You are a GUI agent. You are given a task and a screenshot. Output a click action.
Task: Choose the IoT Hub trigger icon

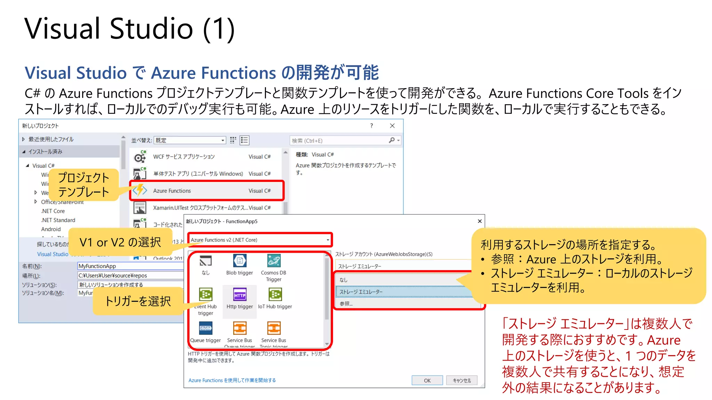click(275, 294)
